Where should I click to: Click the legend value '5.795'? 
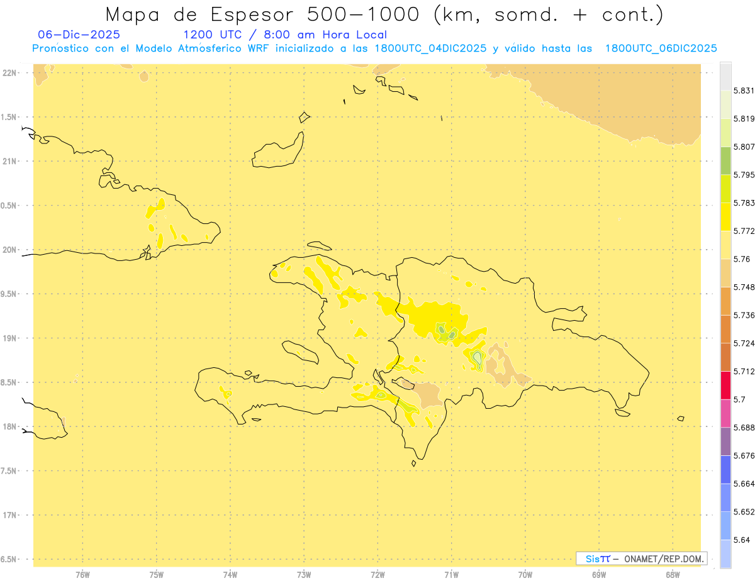pyautogui.click(x=744, y=175)
